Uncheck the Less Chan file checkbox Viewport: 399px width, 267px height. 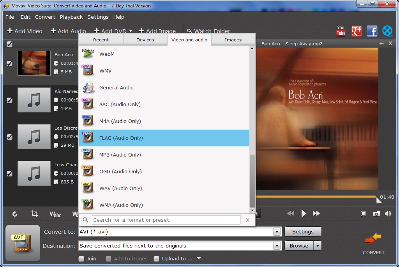coord(9,173)
